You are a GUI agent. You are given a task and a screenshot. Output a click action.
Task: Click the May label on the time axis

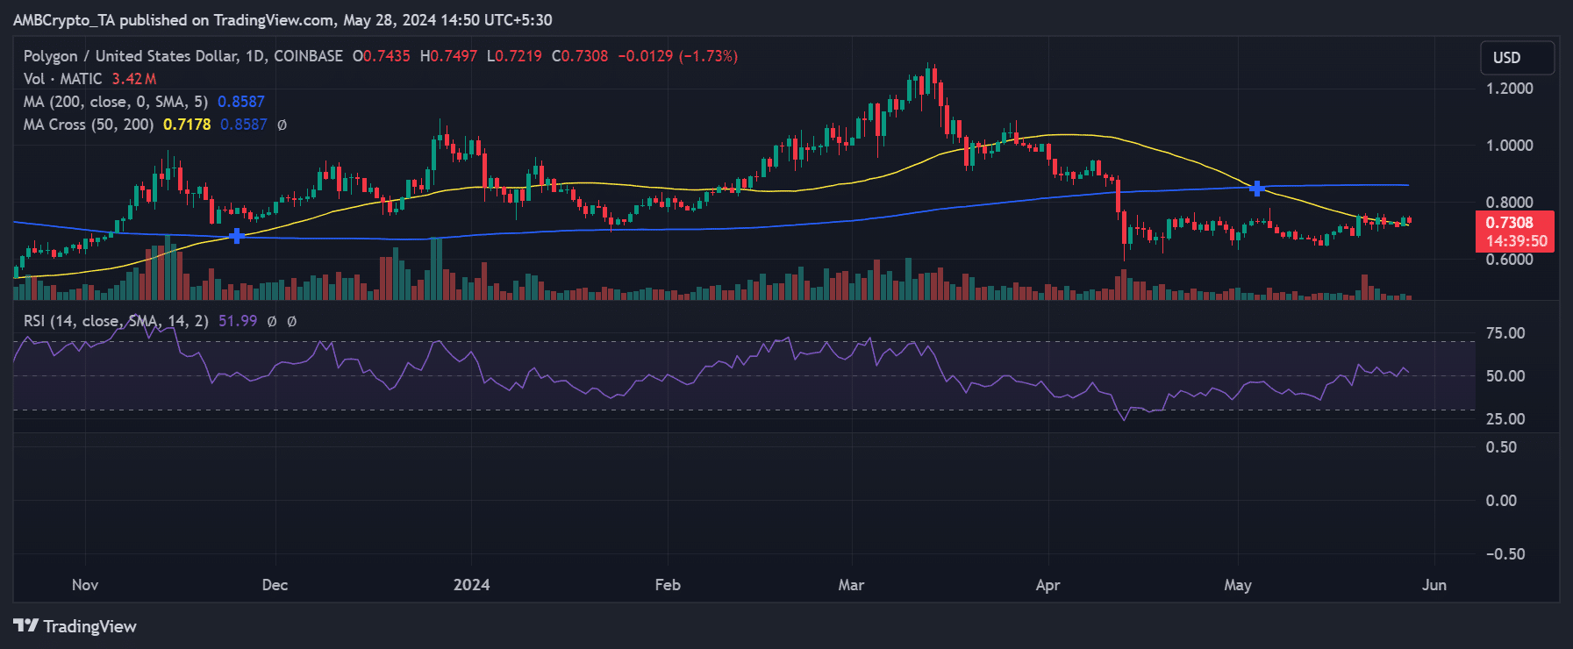coord(1238,585)
